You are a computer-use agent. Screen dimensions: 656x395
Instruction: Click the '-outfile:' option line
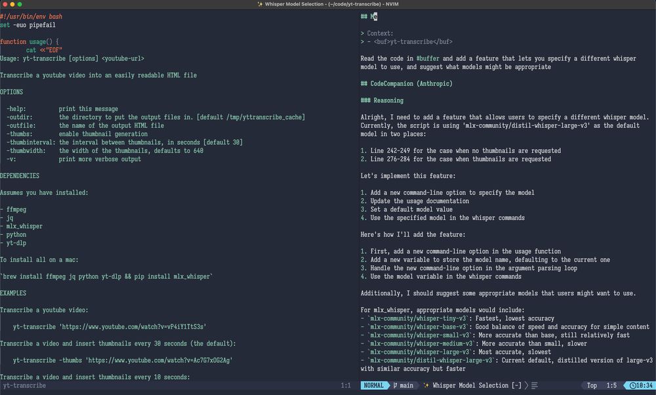(x=85, y=125)
